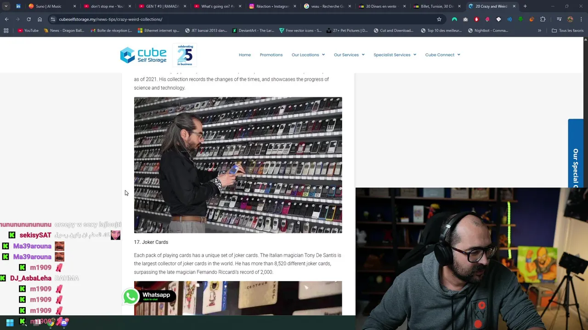Show hidden bookmarks overflow chevron
The image size is (588, 330).
[539, 31]
